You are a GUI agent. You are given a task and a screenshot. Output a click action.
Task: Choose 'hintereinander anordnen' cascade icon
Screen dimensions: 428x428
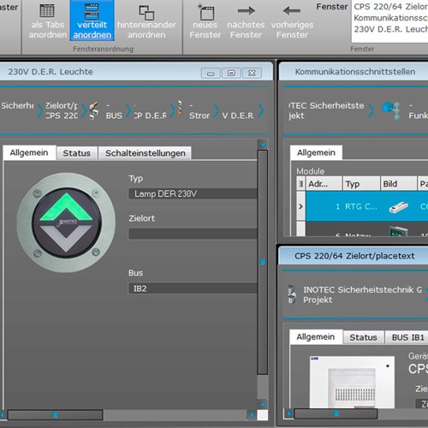coord(146,13)
